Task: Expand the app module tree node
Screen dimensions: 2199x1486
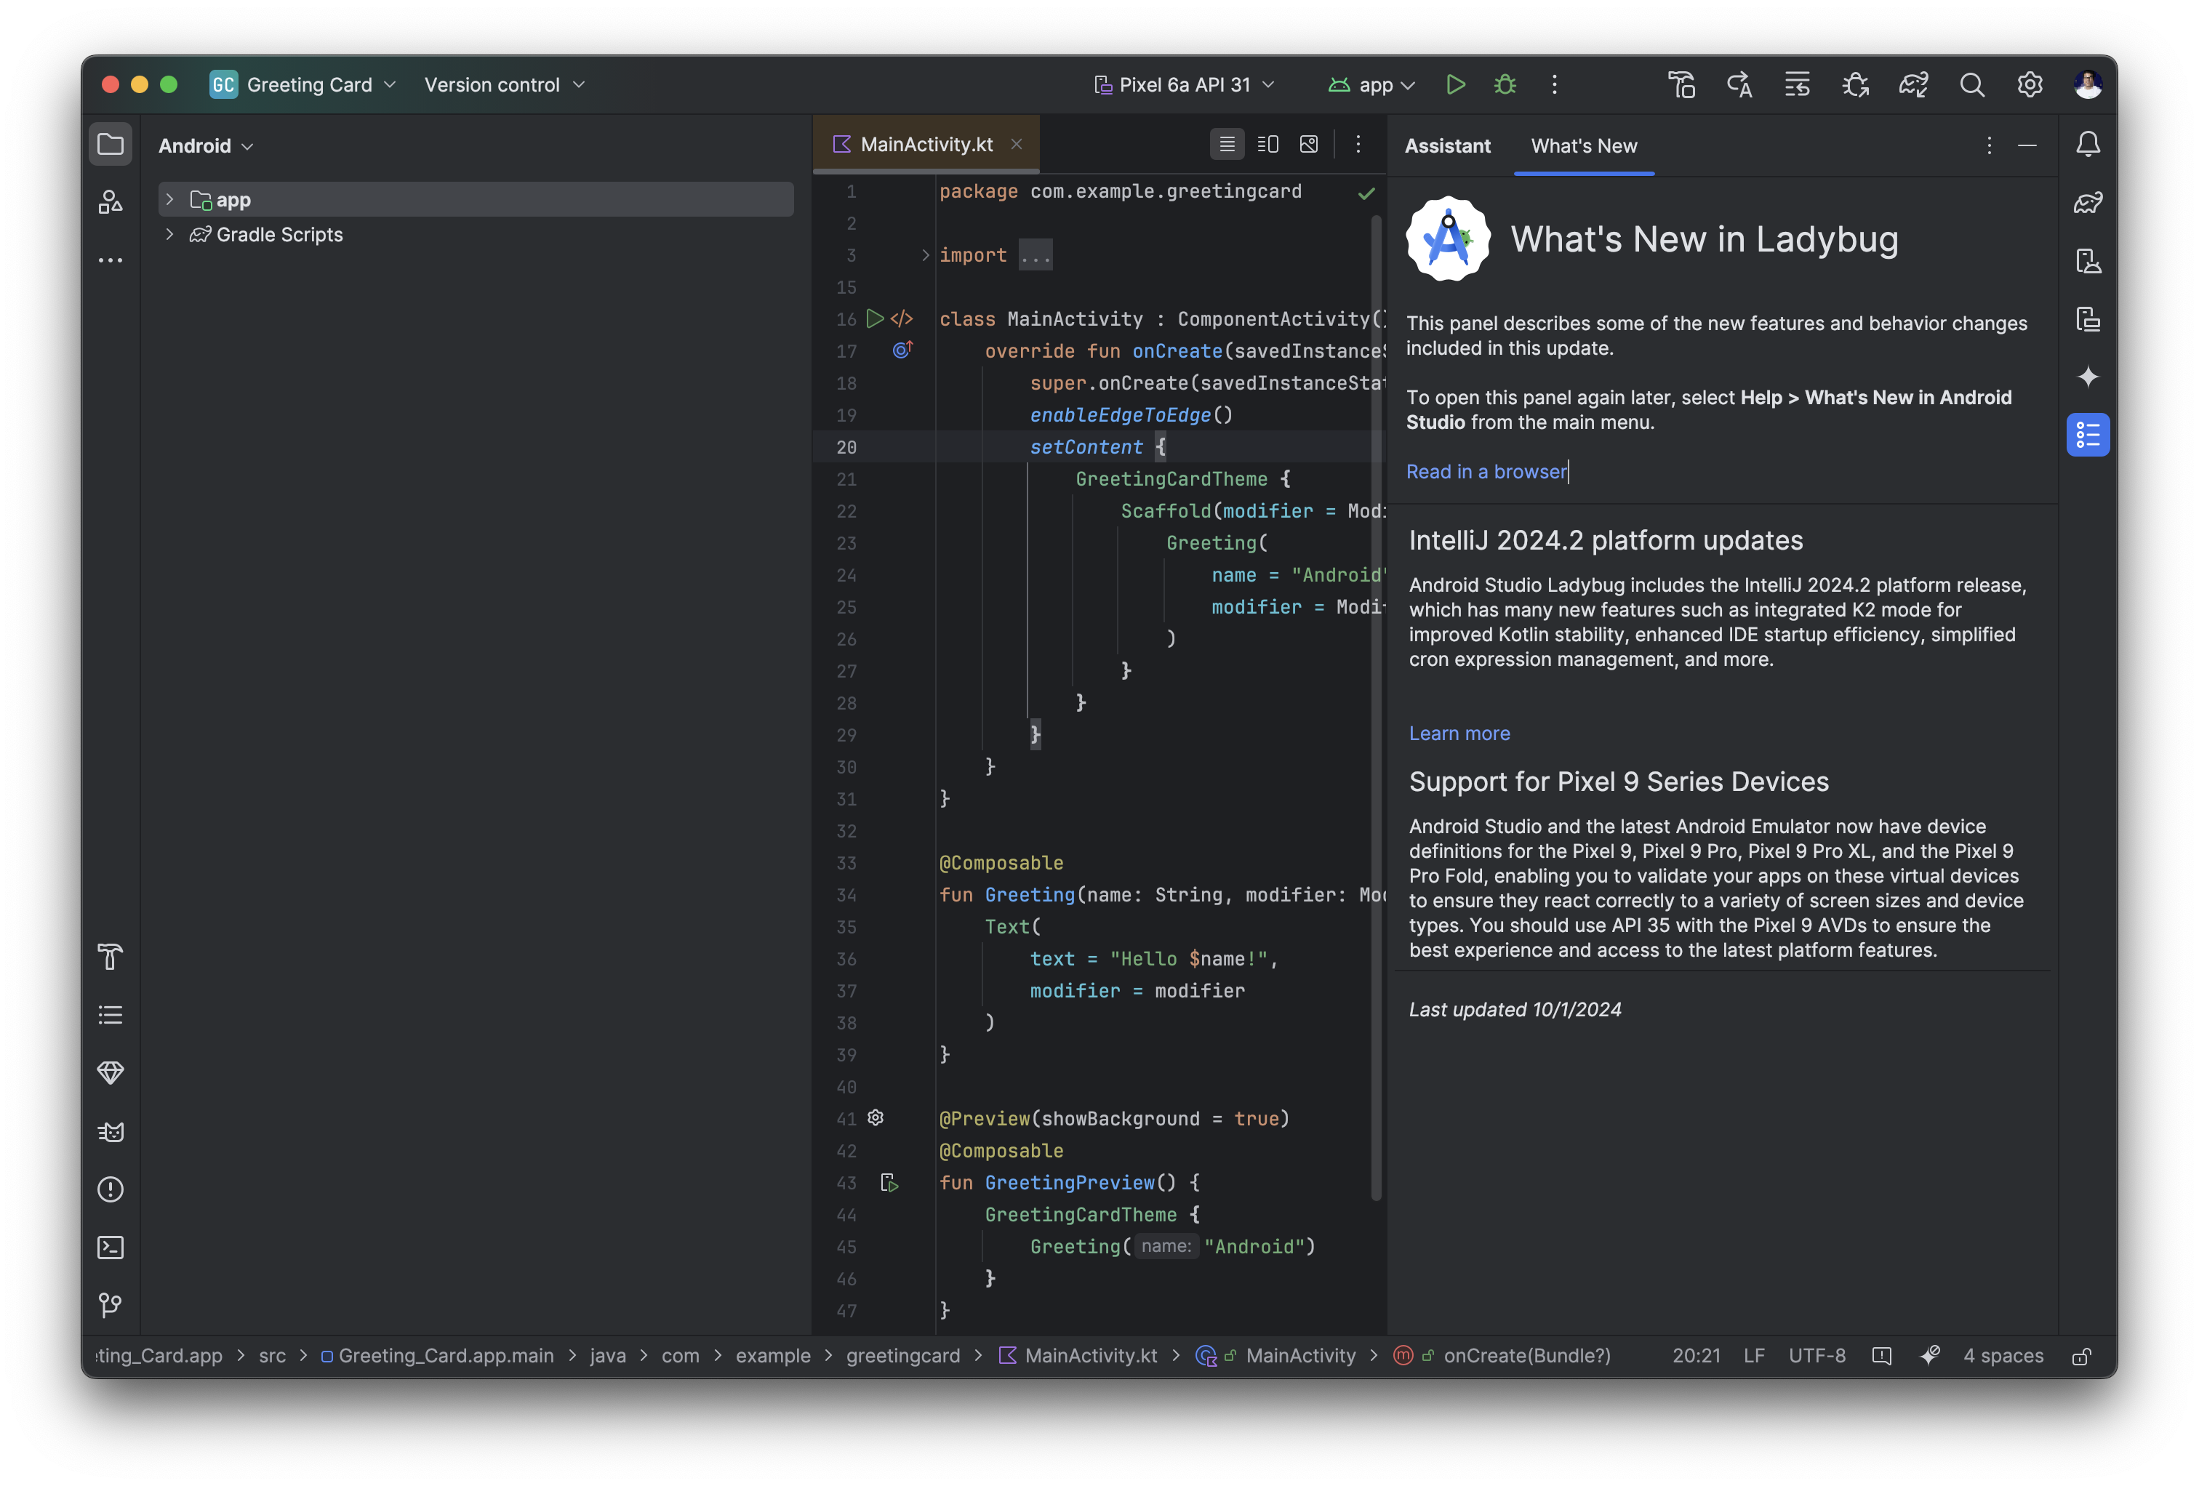Action: coord(169,200)
